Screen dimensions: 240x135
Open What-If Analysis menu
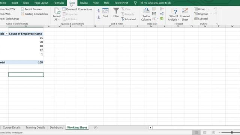pos(173,15)
